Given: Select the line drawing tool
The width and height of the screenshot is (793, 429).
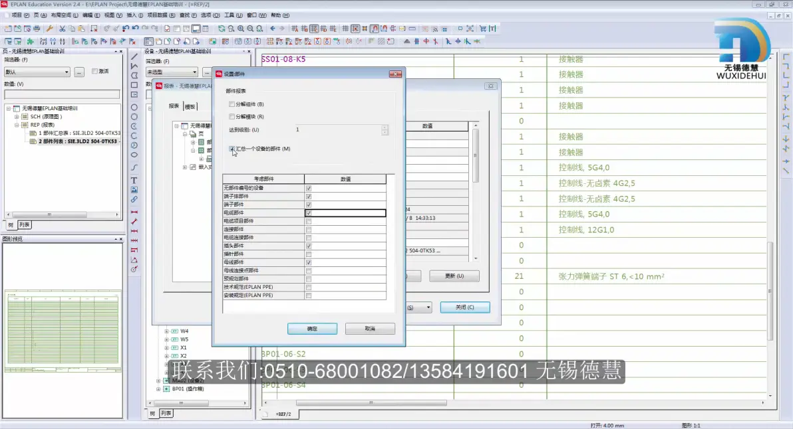Looking at the screenshot, I should pos(134,56).
